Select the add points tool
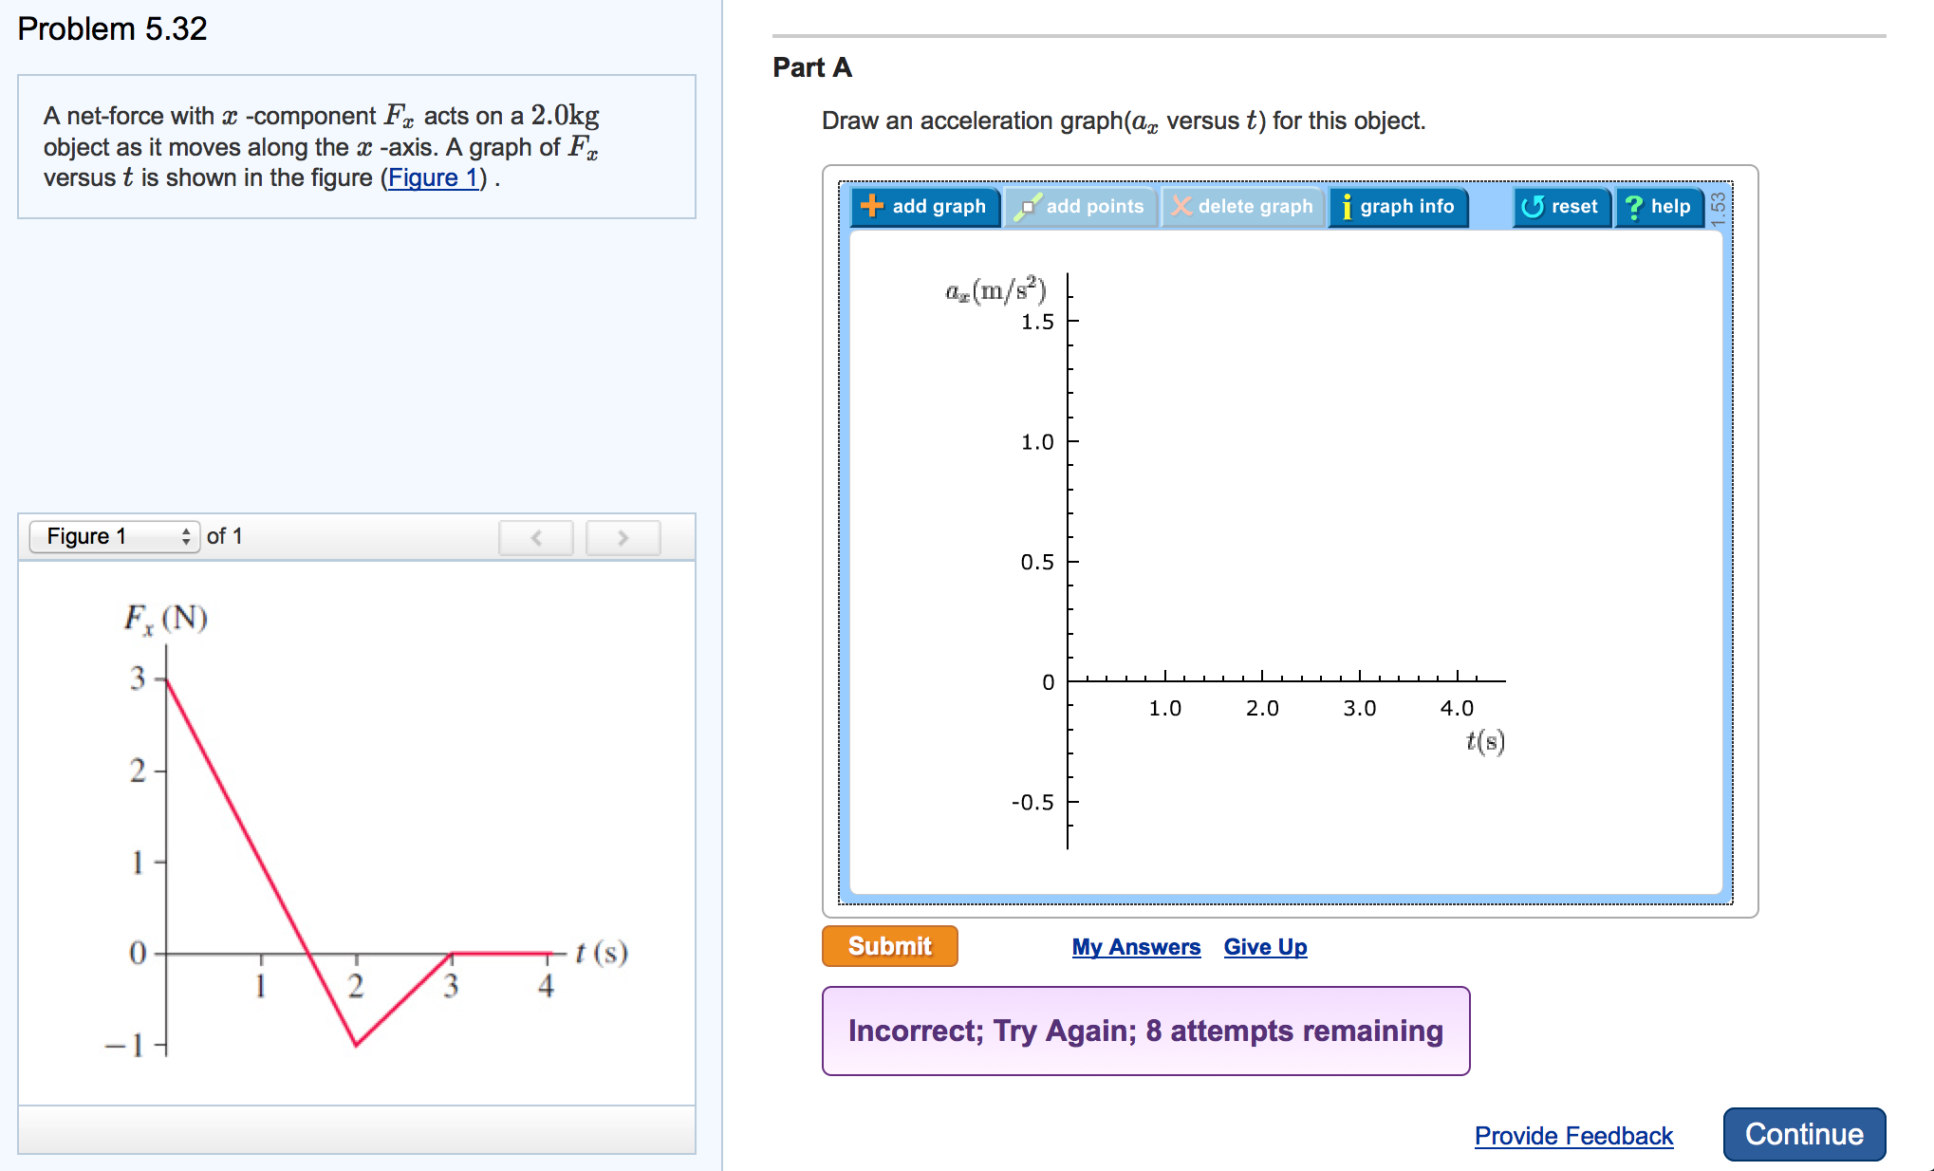 click(1082, 207)
